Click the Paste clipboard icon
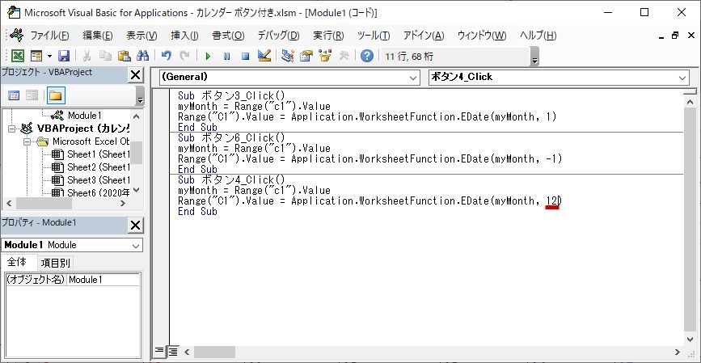701x363 pixels. 125,56
